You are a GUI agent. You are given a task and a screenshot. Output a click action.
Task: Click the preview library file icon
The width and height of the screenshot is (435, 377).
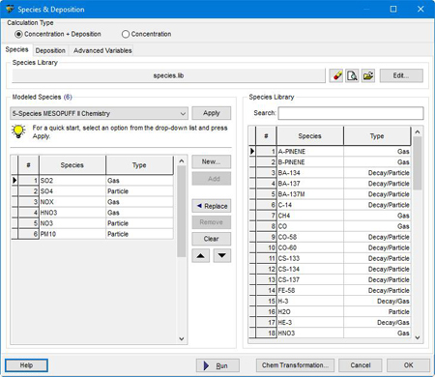click(352, 75)
